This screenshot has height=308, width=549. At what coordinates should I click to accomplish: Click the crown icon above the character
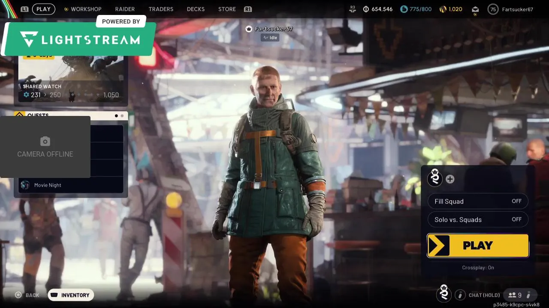[248, 29]
